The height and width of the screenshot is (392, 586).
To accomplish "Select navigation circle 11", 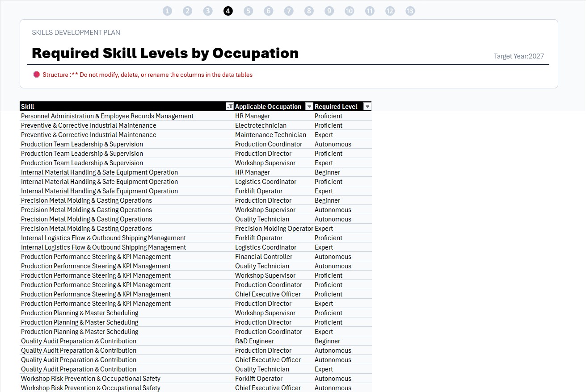I will [x=370, y=11].
